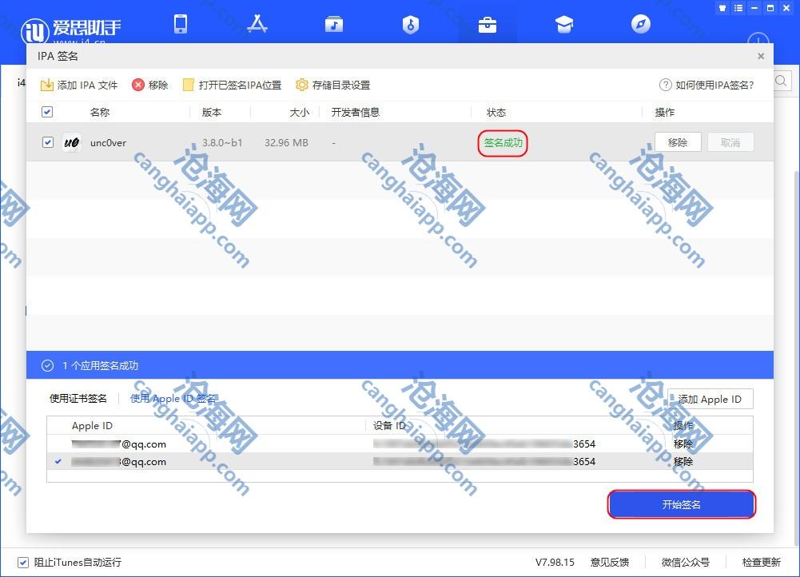Open the 如何使用IPA签名 help link
800x577 pixels.
pyautogui.click(x=706, y=85)
